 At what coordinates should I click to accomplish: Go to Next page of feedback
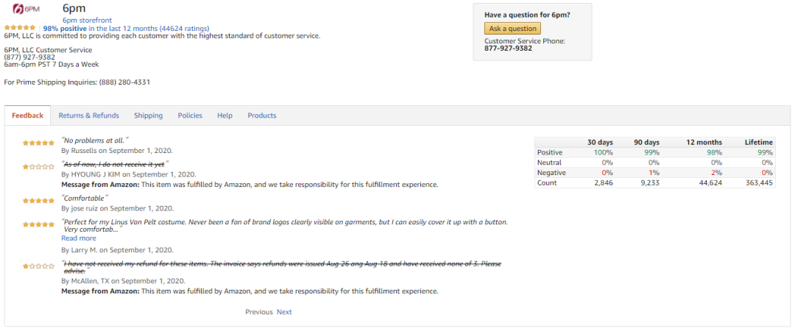[x=284, y=312]
